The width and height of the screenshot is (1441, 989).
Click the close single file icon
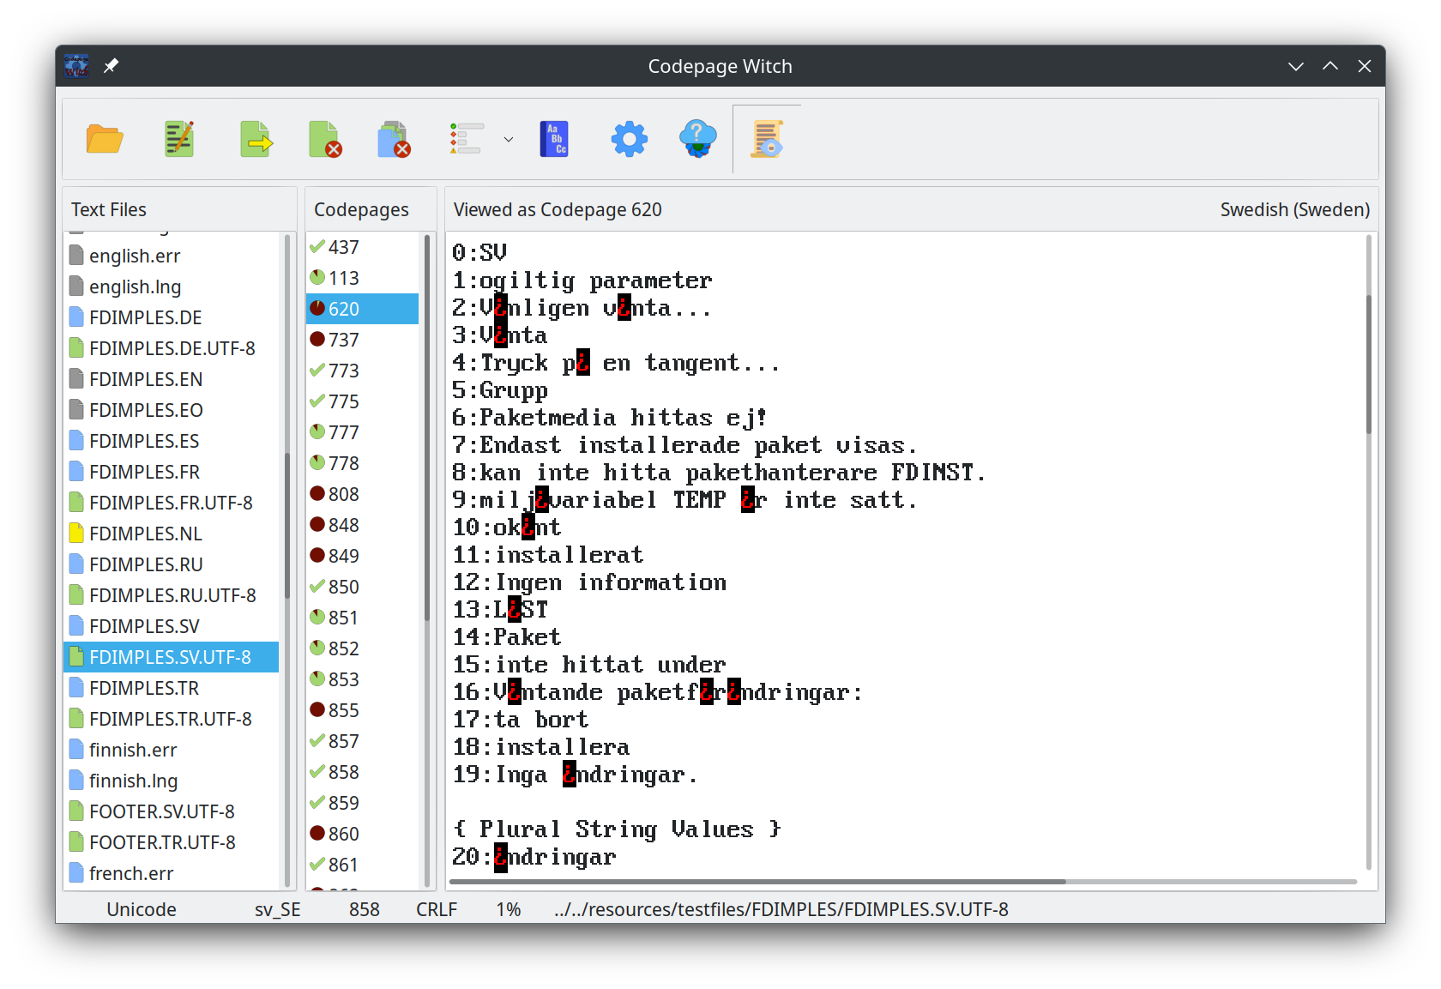pyautogui.click(x=325, y=139)
